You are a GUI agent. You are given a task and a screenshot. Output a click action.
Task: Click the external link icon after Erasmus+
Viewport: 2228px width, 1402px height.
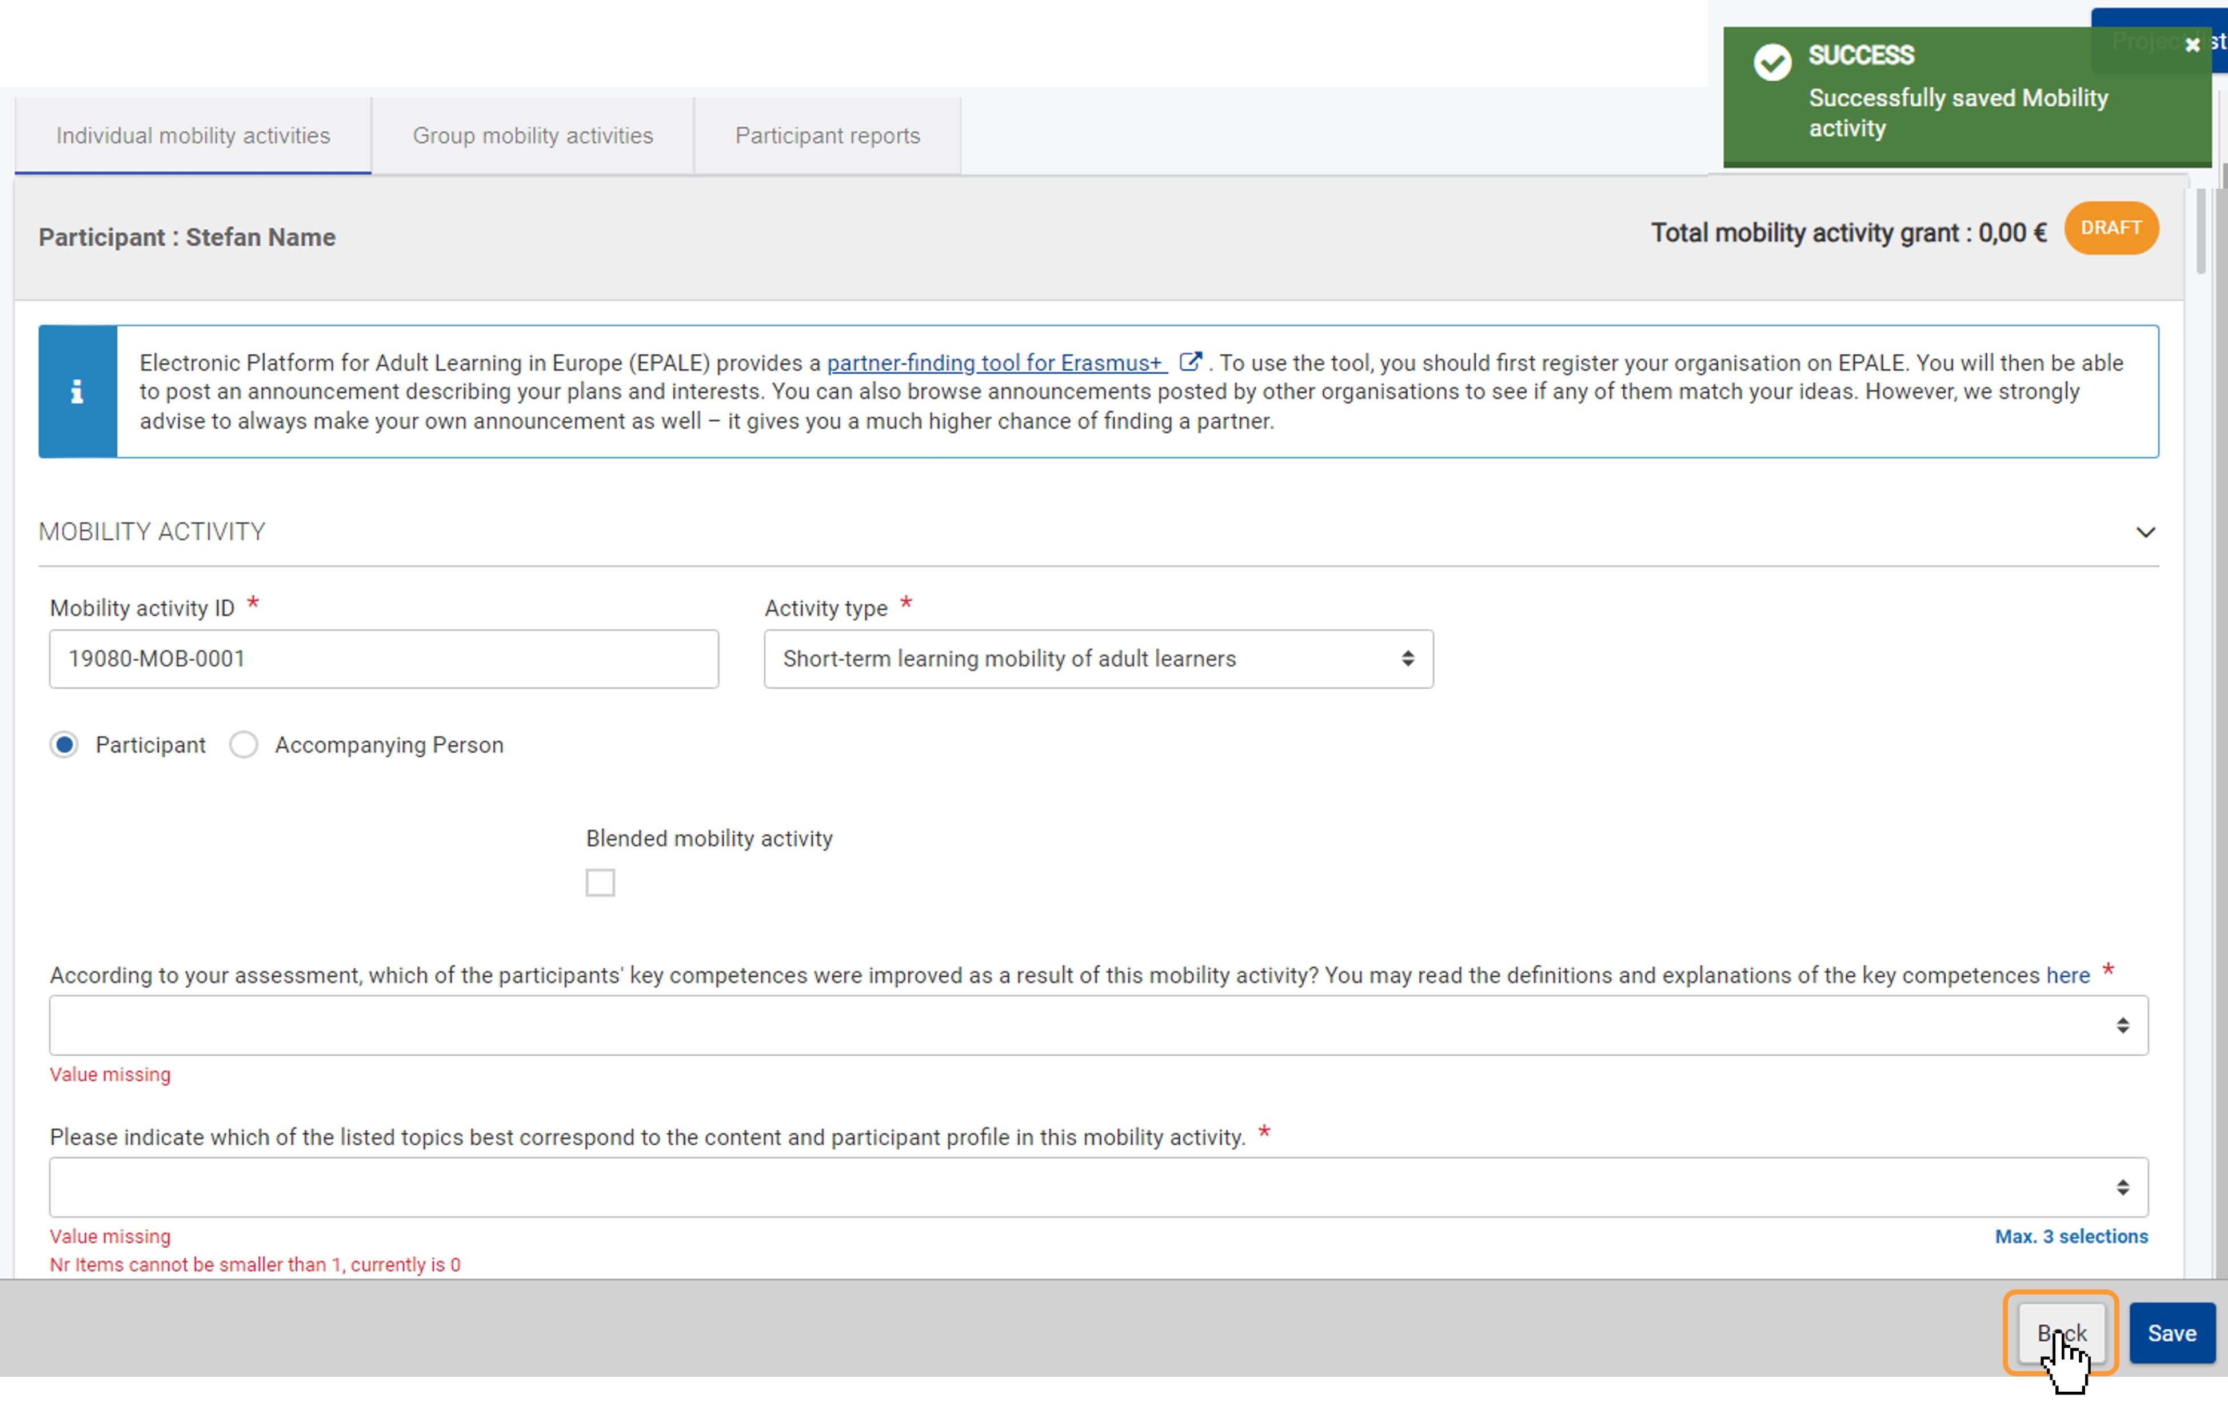pyautogui.click(x=1190, y=362)
